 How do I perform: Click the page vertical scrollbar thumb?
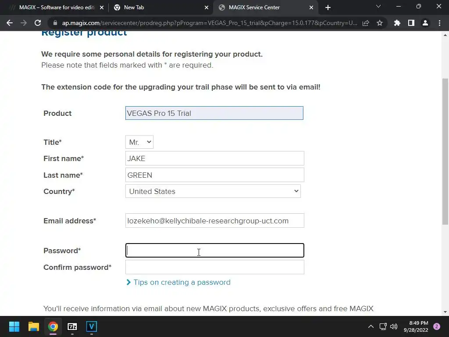point(445,151)
